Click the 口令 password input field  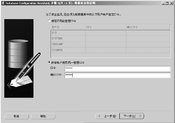118,68
